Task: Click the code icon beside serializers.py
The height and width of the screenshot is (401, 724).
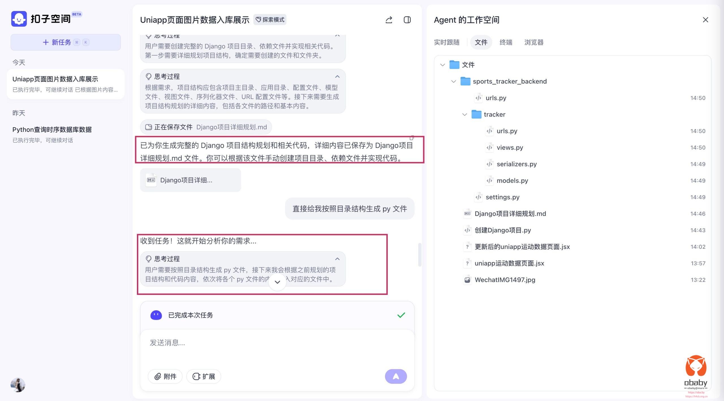Action: pos(489,164)
